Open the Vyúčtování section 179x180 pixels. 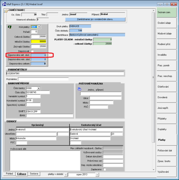[166, 172]
